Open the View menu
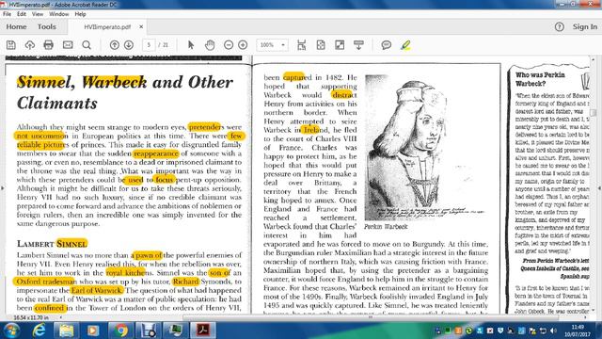 (38, 14)
